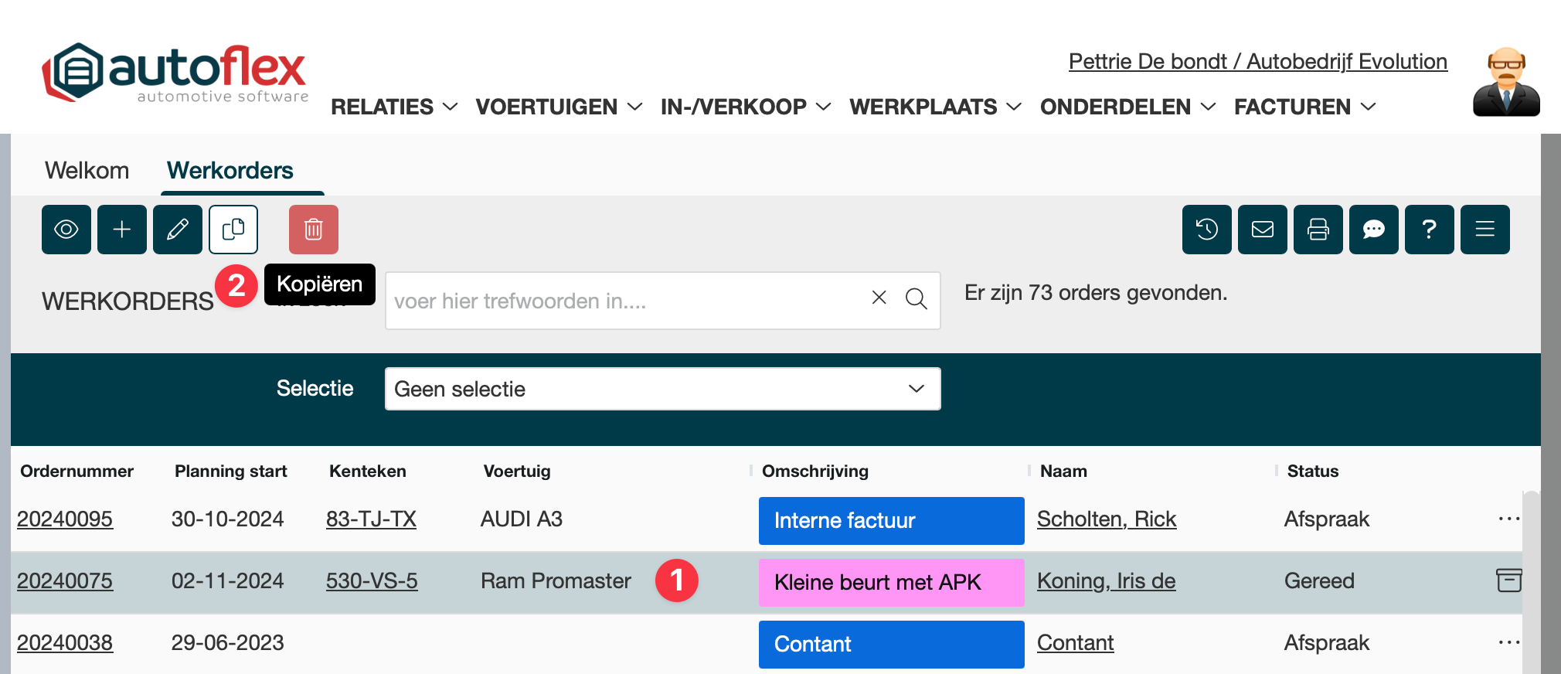Open the Selectie dropdown Geen selectie
Image resolution: width=1561 pixels, height=674 pixels.
pos(662,389)
